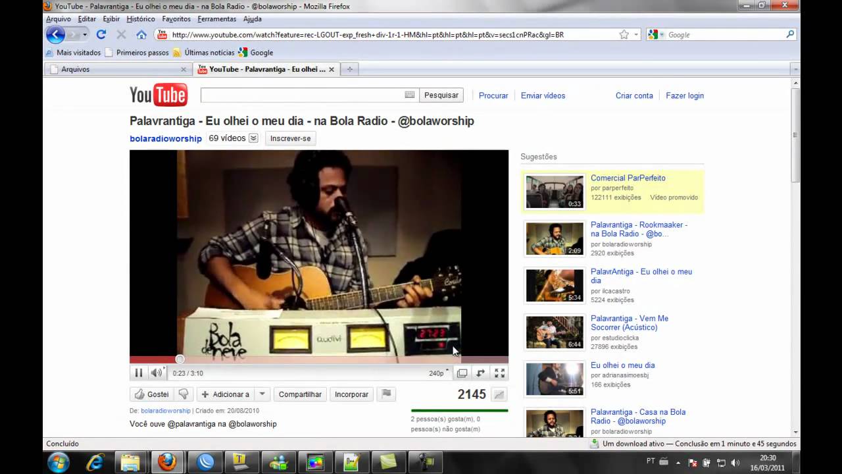Click the pop-out player arrow icon
Image resolution: width=842 pixels, height=474 pixels.
tap(481, 373)
